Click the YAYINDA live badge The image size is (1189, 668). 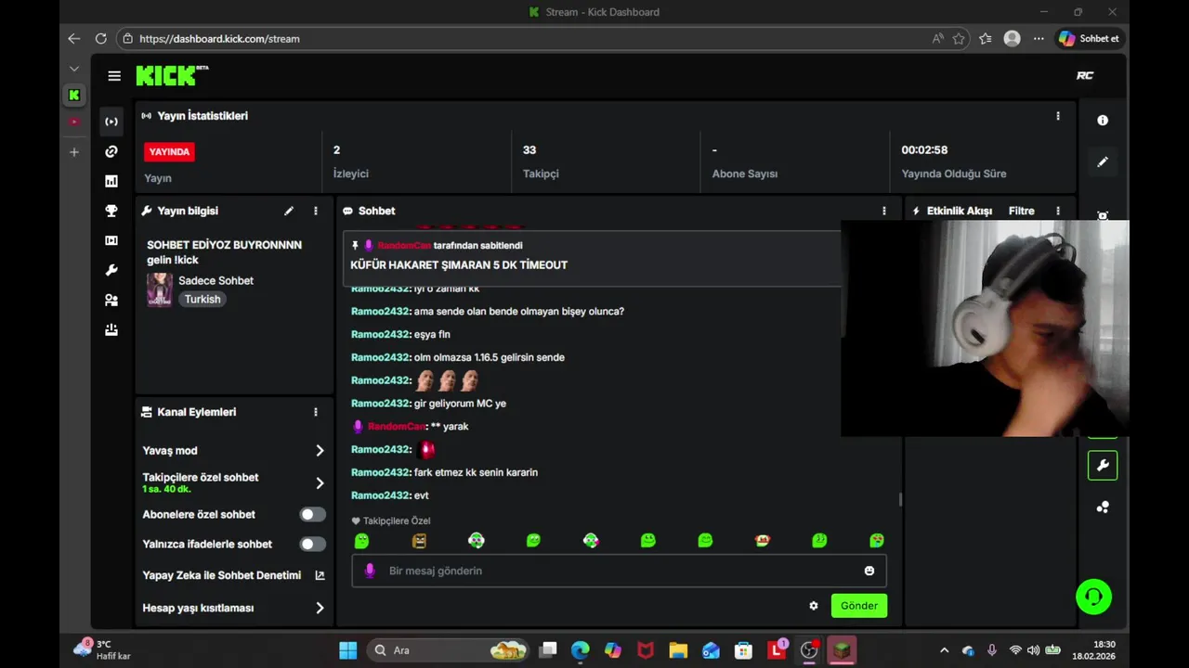[169, 151]
